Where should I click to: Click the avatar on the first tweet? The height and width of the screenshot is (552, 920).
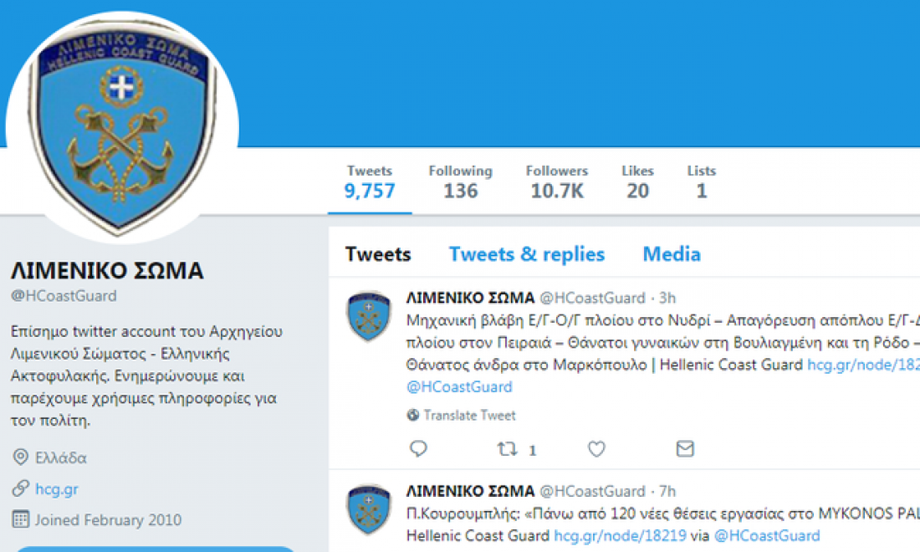(369, 316)
